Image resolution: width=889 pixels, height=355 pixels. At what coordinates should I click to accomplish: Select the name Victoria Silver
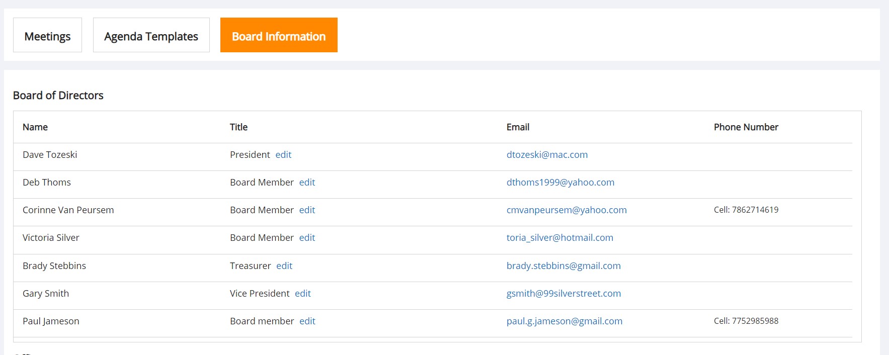[x=51, y=238]
